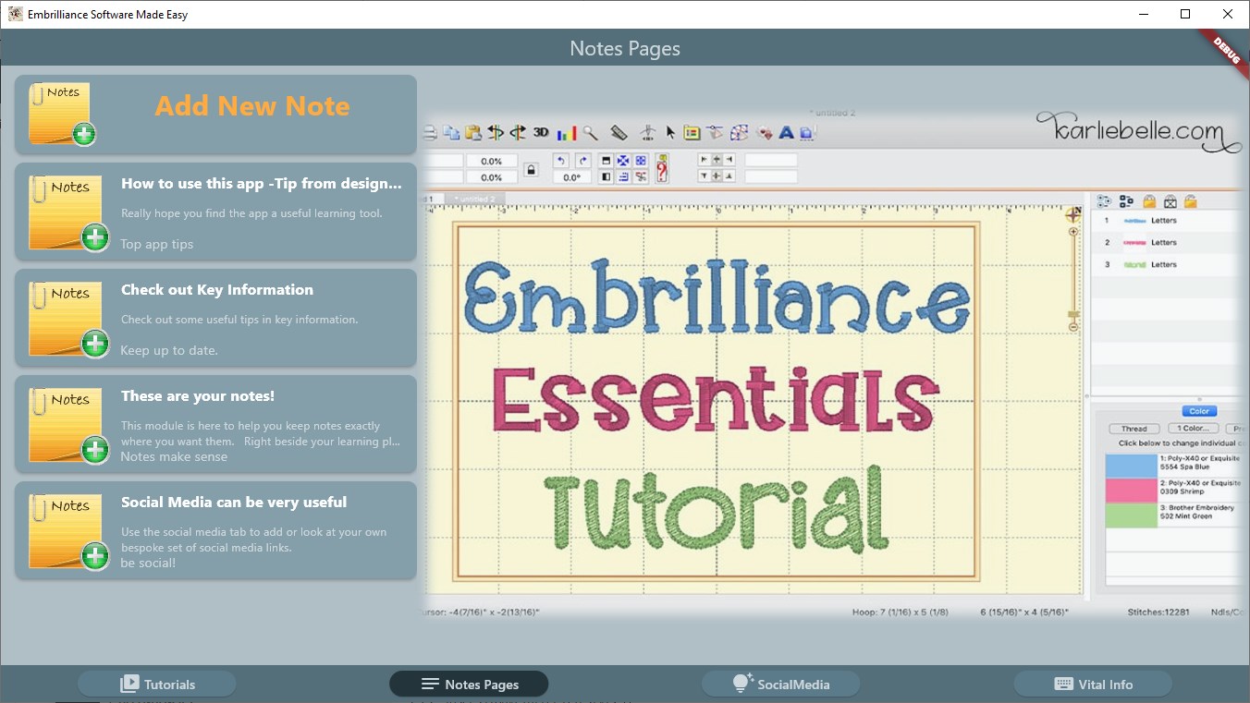Click the ruler measurement tool icon

[618, 132]
